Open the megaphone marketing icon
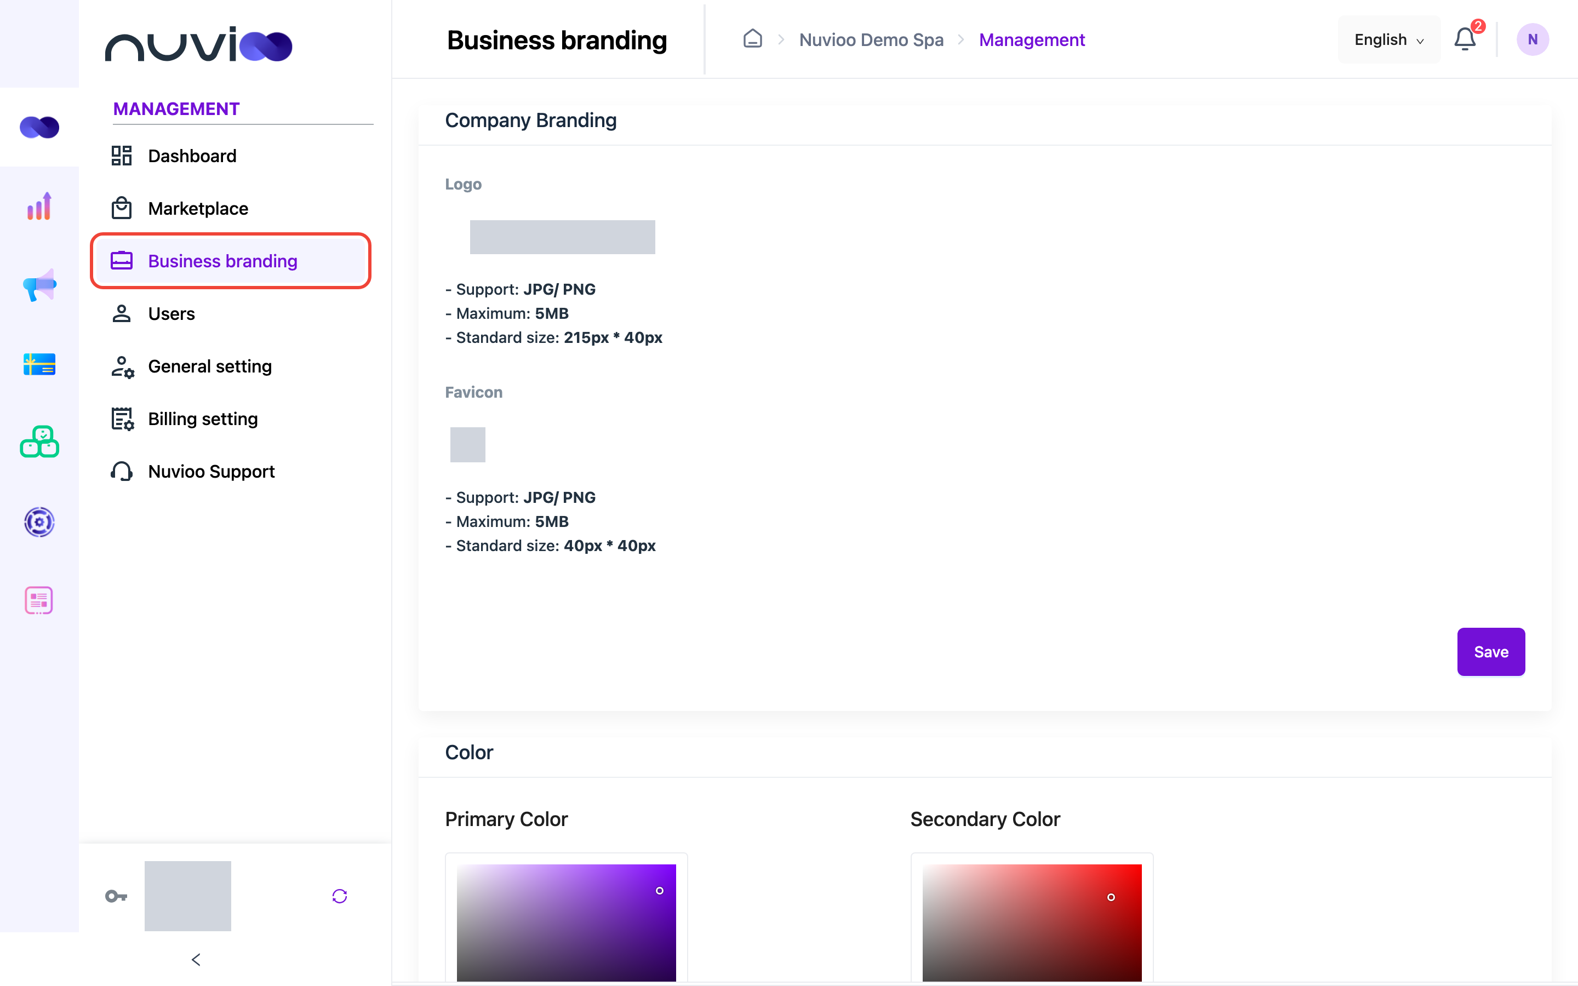Viewport: 1578px width, 986px height. 39,285
